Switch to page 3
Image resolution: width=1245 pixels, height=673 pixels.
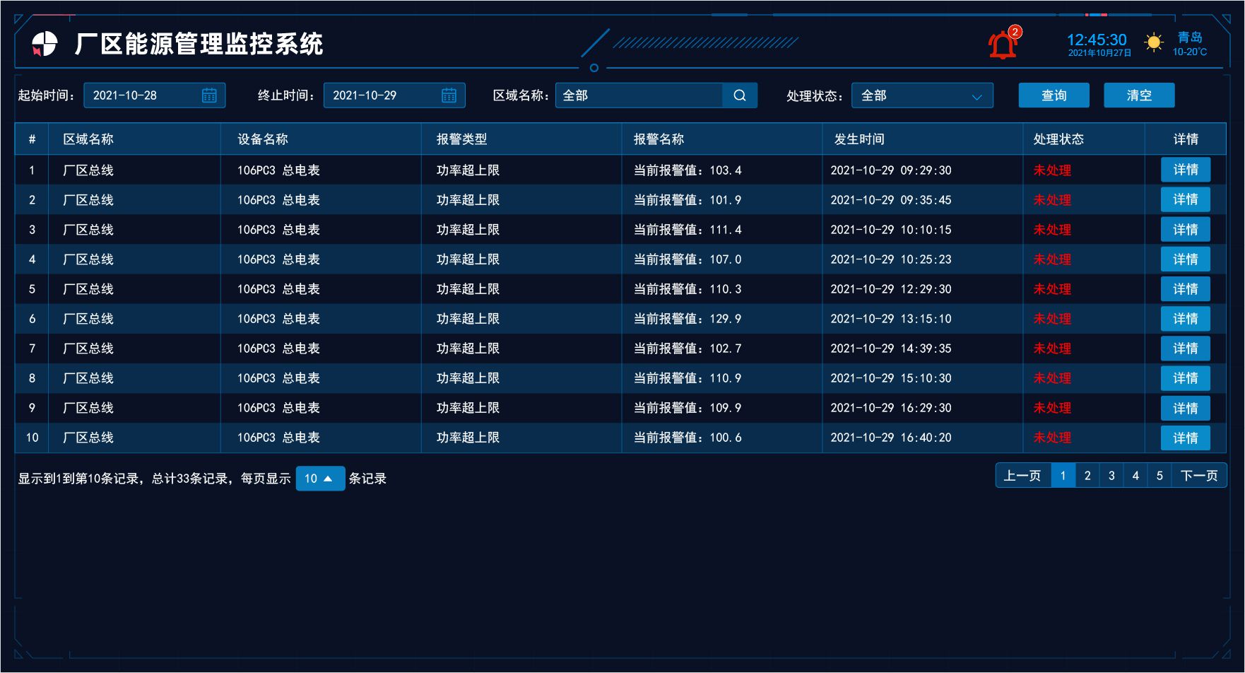pyautogui.click(x=1111, y=476)
